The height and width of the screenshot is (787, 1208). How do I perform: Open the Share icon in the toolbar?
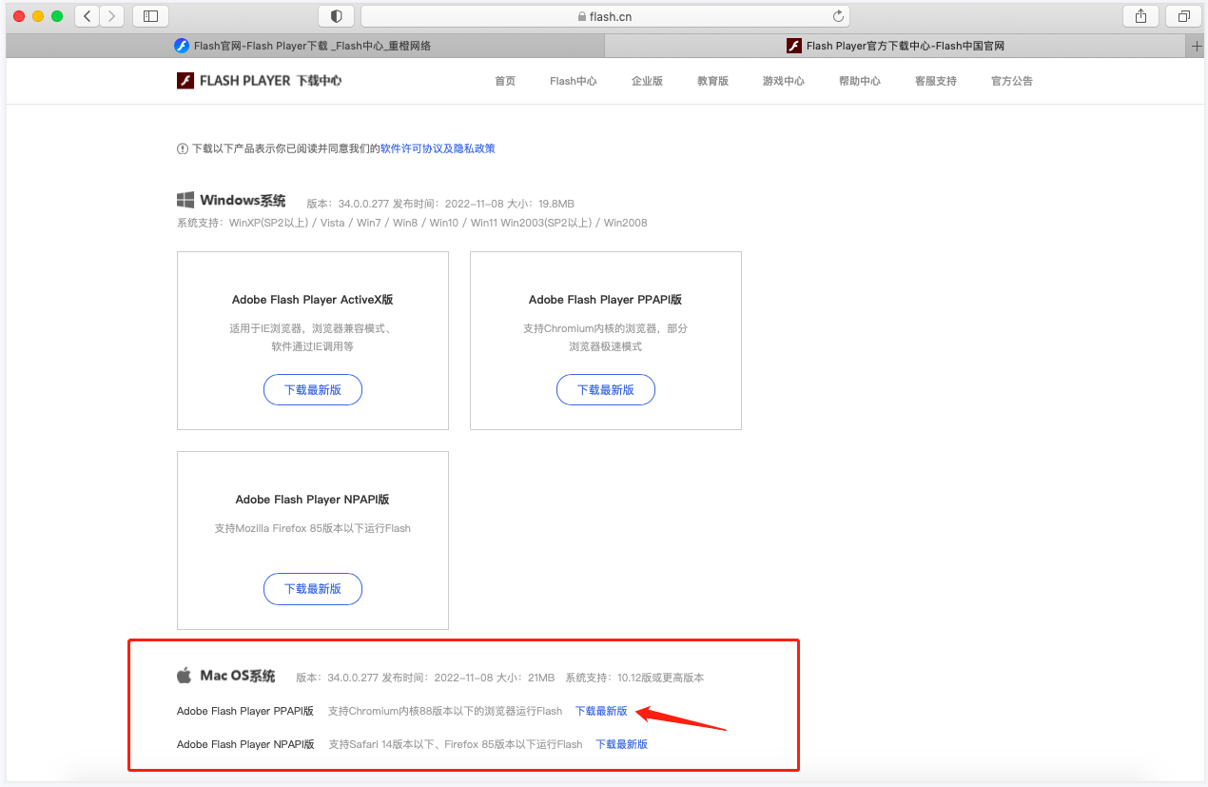1140,16
